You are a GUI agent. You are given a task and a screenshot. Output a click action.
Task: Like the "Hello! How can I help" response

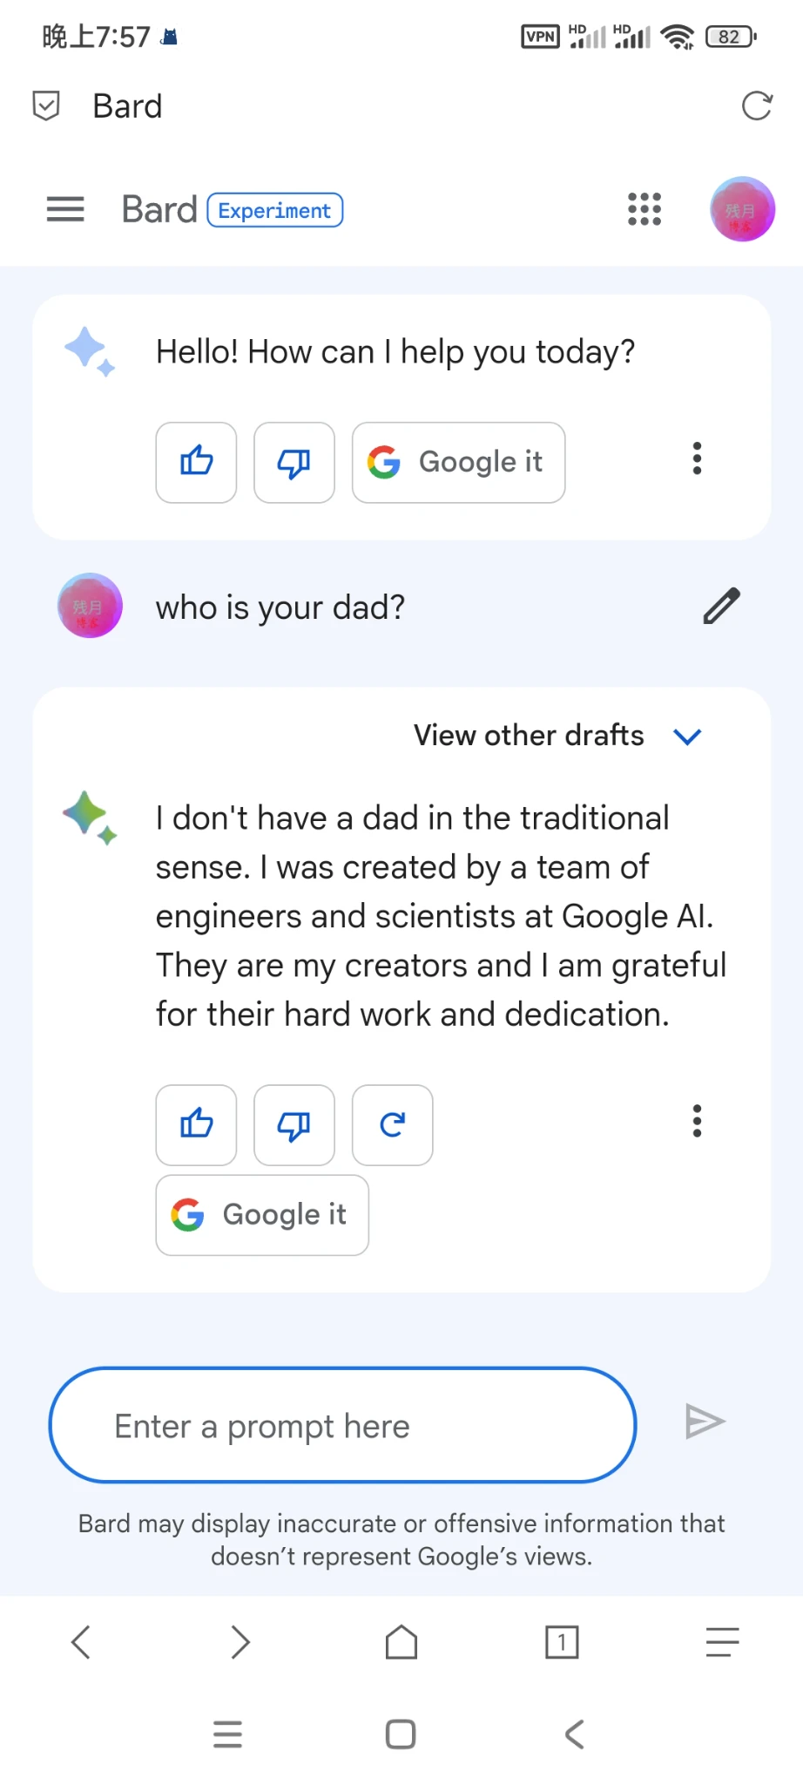(x=196, y=462)
